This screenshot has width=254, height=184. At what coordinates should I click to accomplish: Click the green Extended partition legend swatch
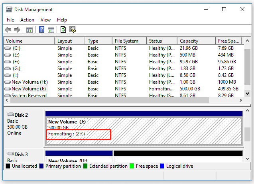point(85,166)
